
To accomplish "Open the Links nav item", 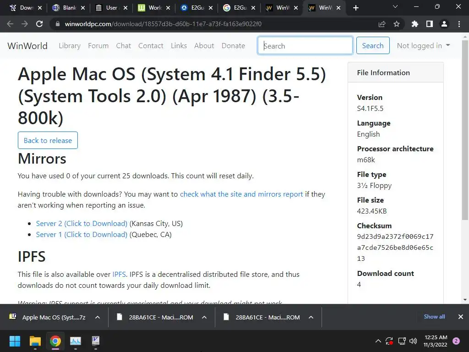I will 179,46.
